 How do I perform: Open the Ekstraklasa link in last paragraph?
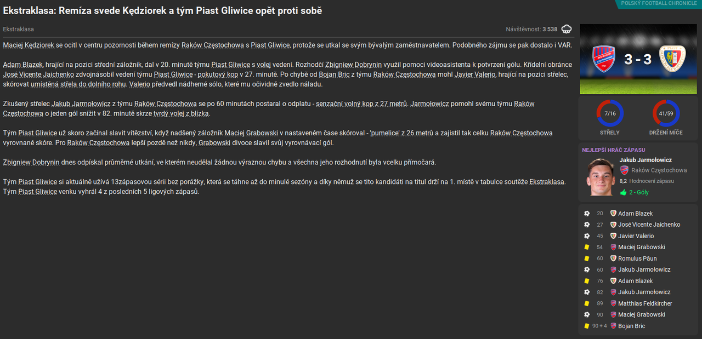[546, 182]
